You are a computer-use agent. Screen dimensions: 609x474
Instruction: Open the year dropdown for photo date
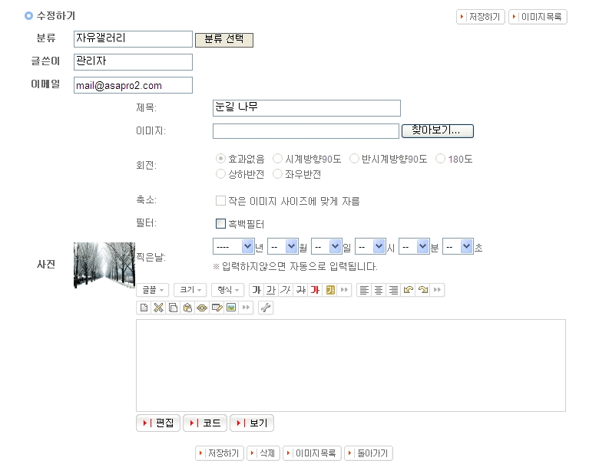click(x=233, y=247)
